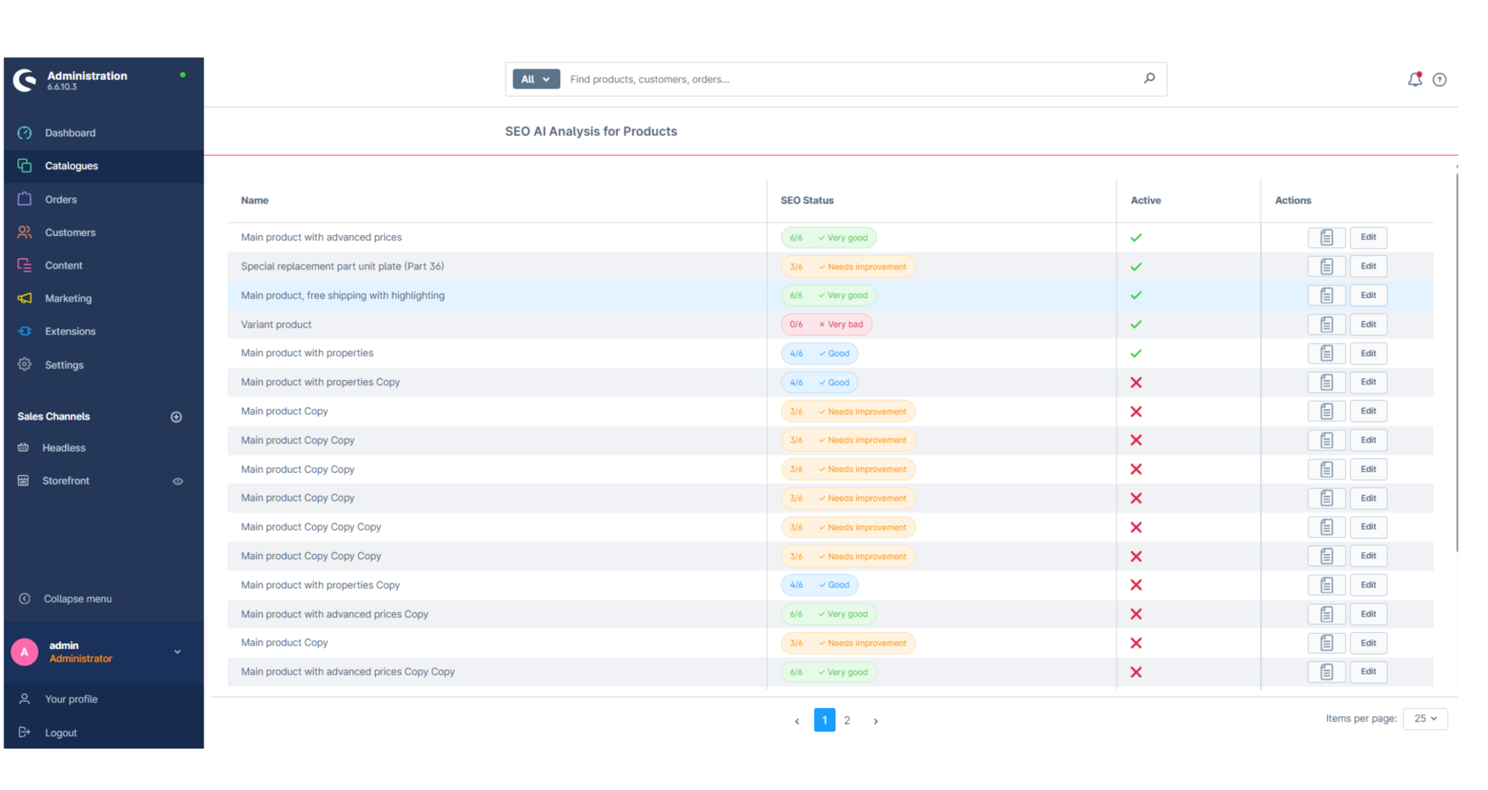
Task: Click document icon for Main product with advanced prices Copy Copy
Action: point(1326,672)
